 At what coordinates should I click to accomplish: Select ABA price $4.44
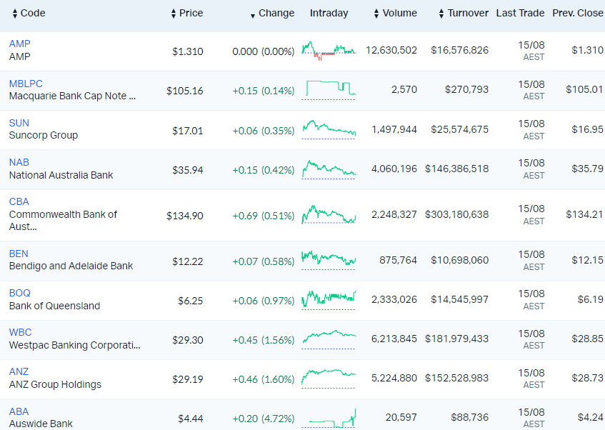(191, 419)
